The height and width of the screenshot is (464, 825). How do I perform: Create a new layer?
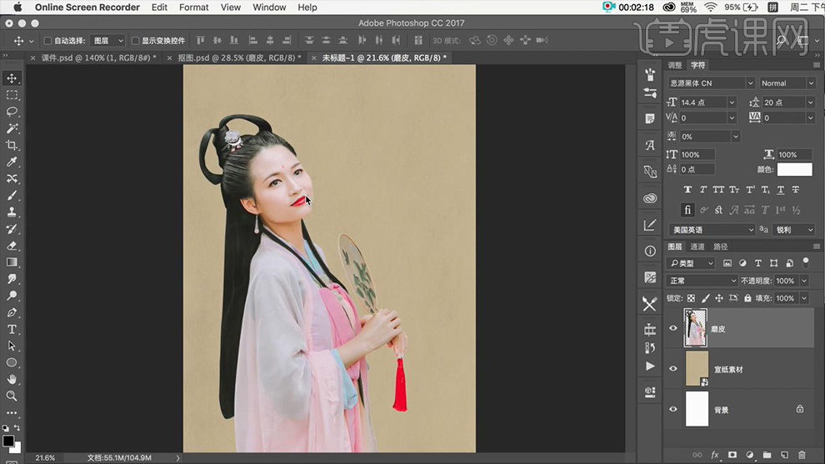tap(784, 455)
